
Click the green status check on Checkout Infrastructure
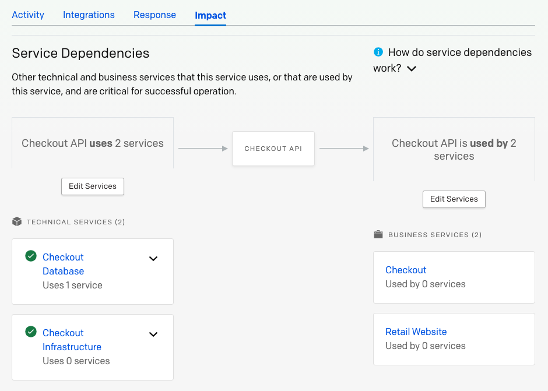point(31,333)
